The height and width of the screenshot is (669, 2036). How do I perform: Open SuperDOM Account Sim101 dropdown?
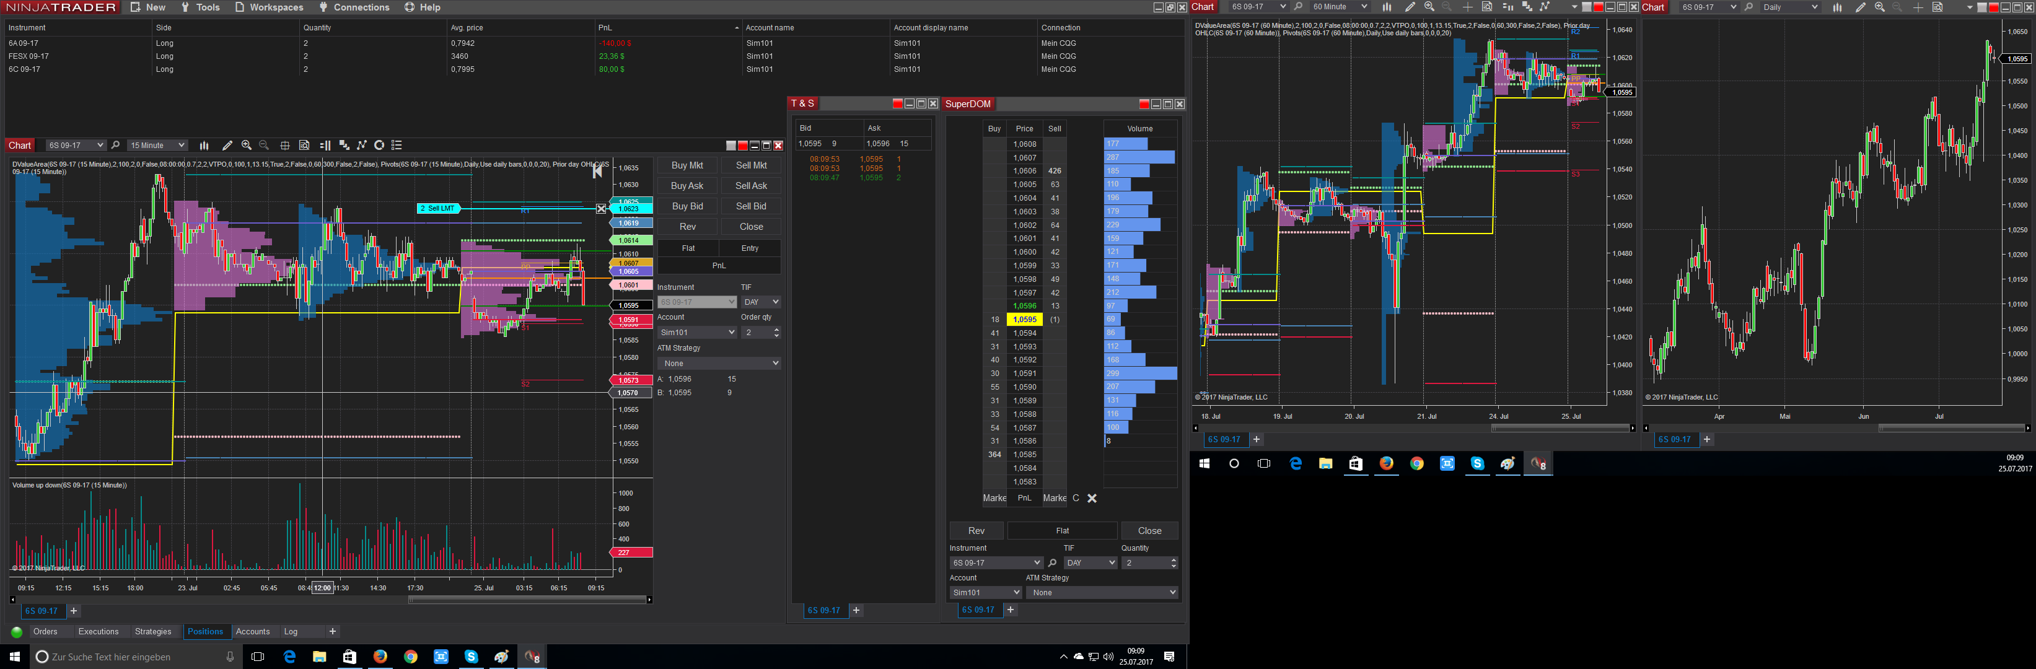[x=986, y=592]
